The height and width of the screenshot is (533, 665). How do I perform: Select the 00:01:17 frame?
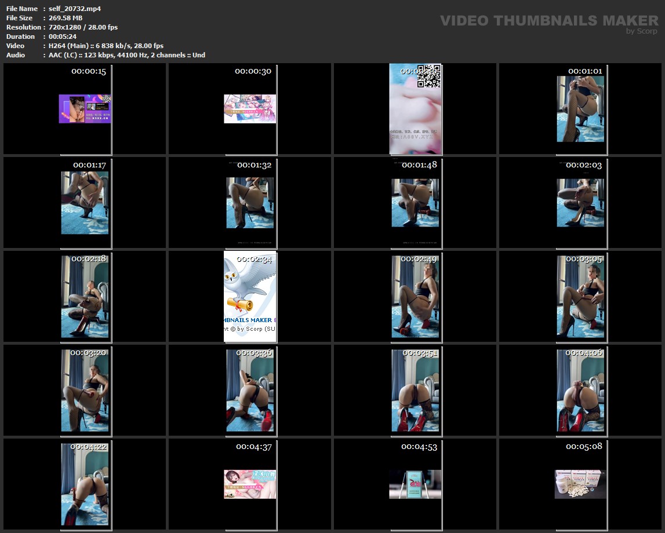coord(85,203)
